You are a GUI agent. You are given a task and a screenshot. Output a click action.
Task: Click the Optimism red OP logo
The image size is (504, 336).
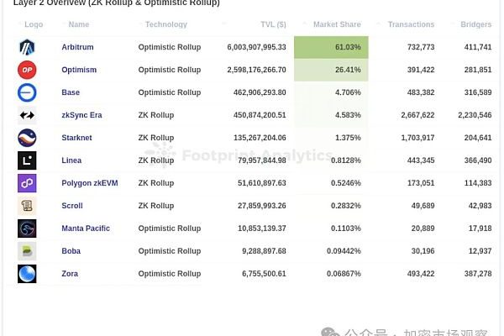(27, 70)
